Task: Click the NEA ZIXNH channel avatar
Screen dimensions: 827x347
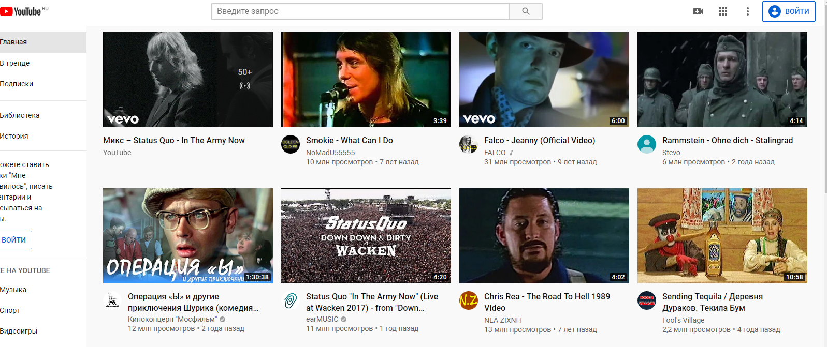Action: pos(469,300)
